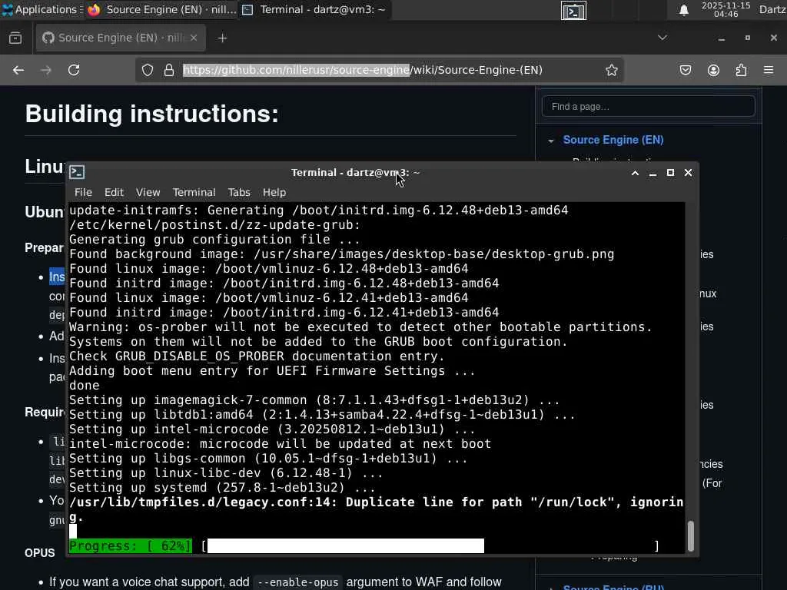Click the terminal vertical scrollbar thumb

click(x=691, y=535)
